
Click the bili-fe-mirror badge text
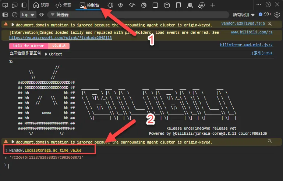(x=29, y=46)
